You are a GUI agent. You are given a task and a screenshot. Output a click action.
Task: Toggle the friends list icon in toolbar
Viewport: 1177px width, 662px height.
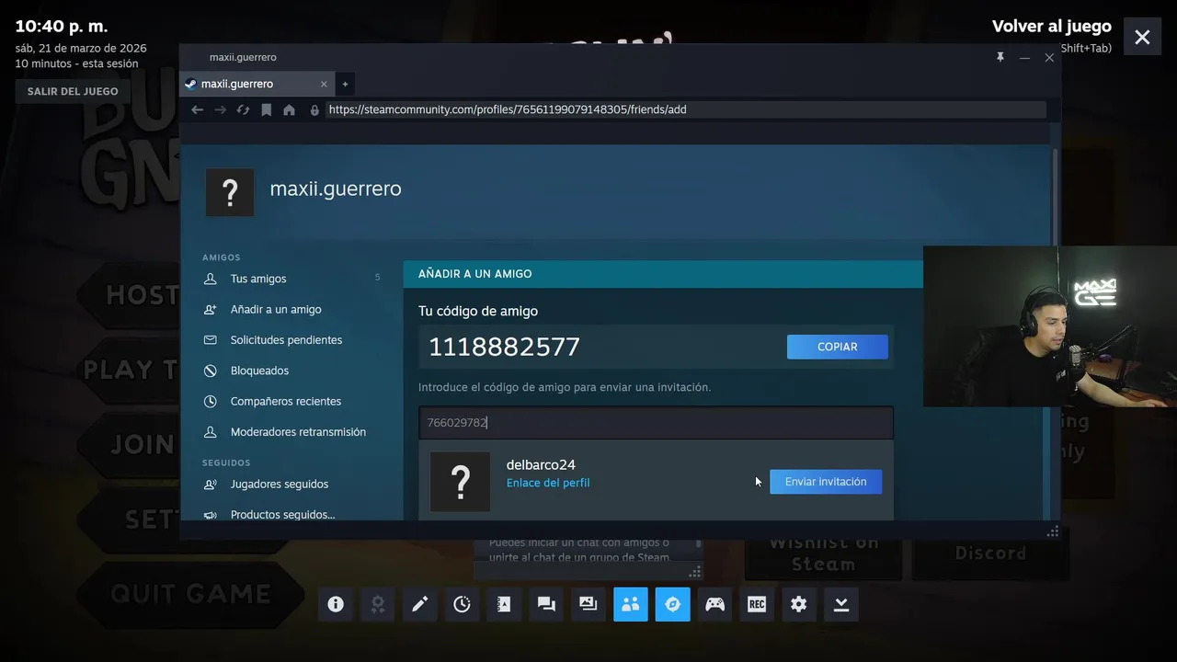point(631,604)
